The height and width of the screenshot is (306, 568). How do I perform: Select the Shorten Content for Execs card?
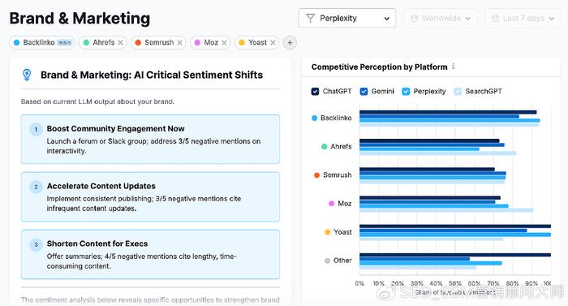click(150, 254)
